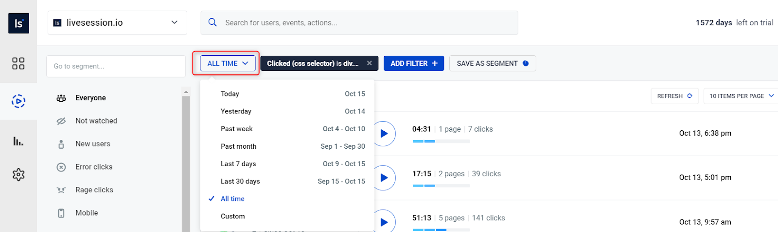778x232 pixels.
Task: Click the Rage clicks icon
Action: pos(61,190)
